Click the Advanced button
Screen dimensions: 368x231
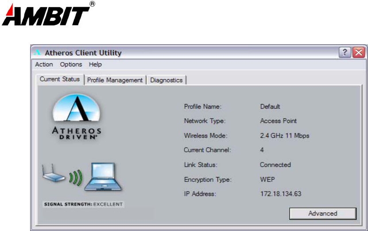(323, 213)
